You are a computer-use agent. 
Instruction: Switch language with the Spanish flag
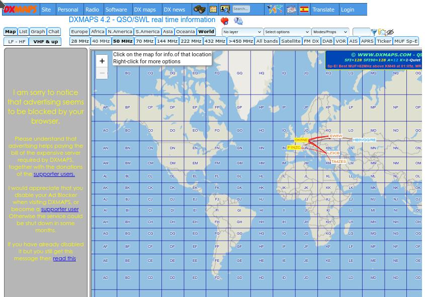pyautogui.click(x=304, y=10)
